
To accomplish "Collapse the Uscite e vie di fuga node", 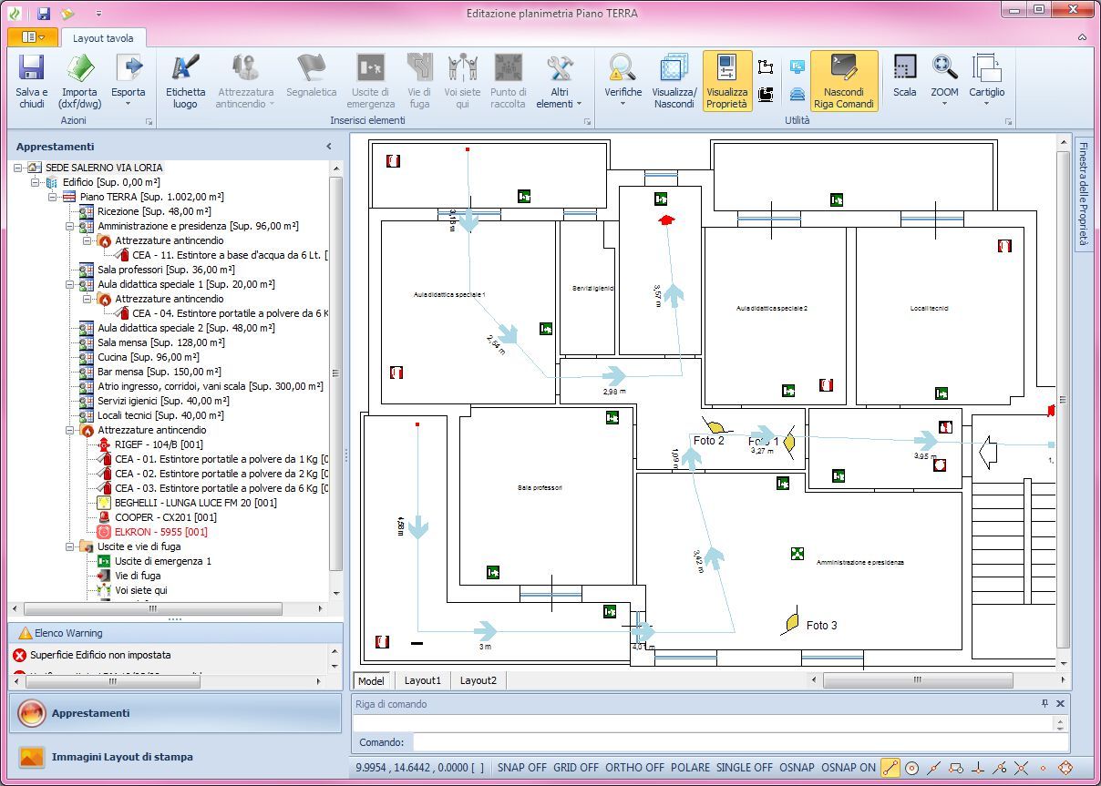I will (70, 546).
